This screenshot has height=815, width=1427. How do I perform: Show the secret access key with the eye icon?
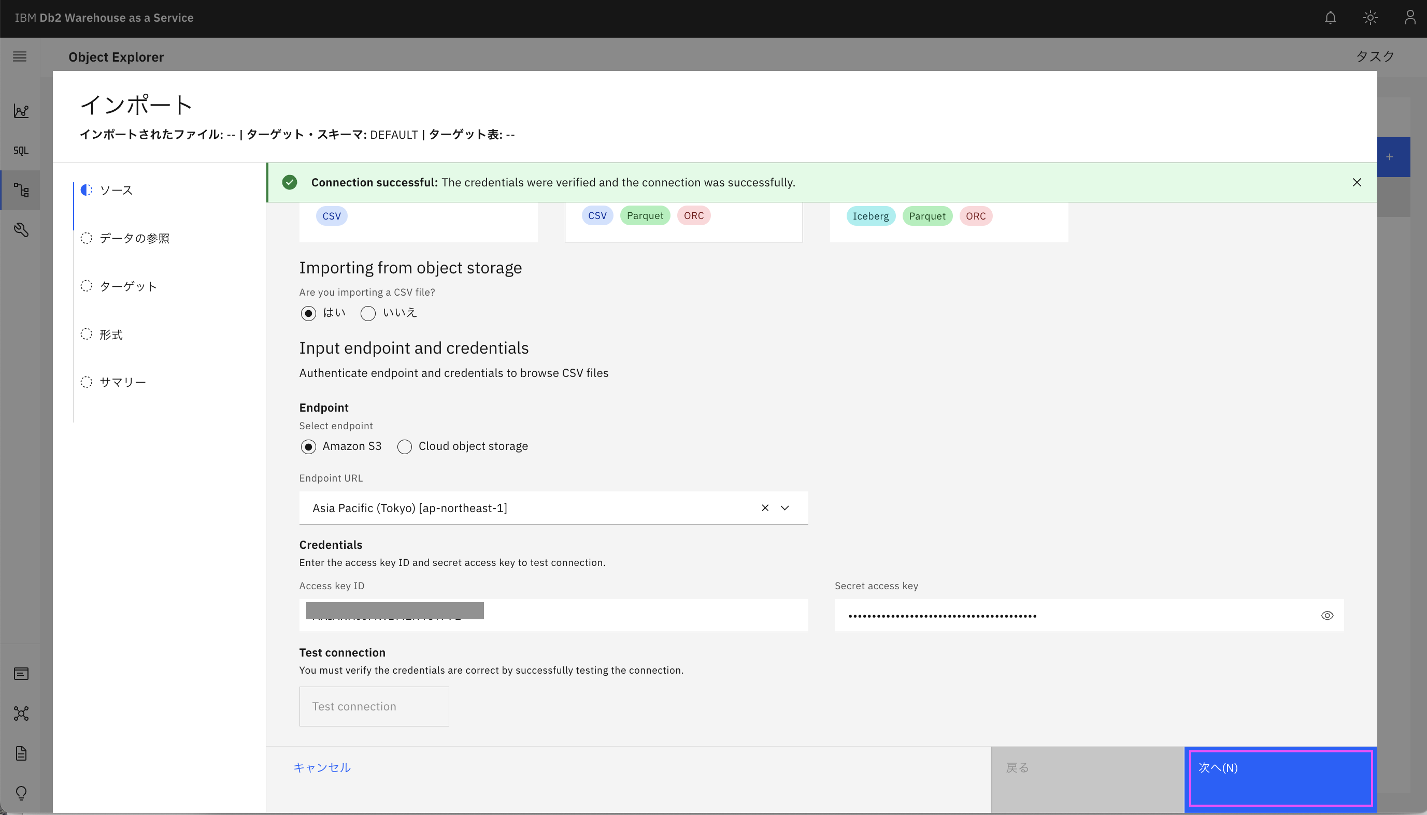[1327, 616]
